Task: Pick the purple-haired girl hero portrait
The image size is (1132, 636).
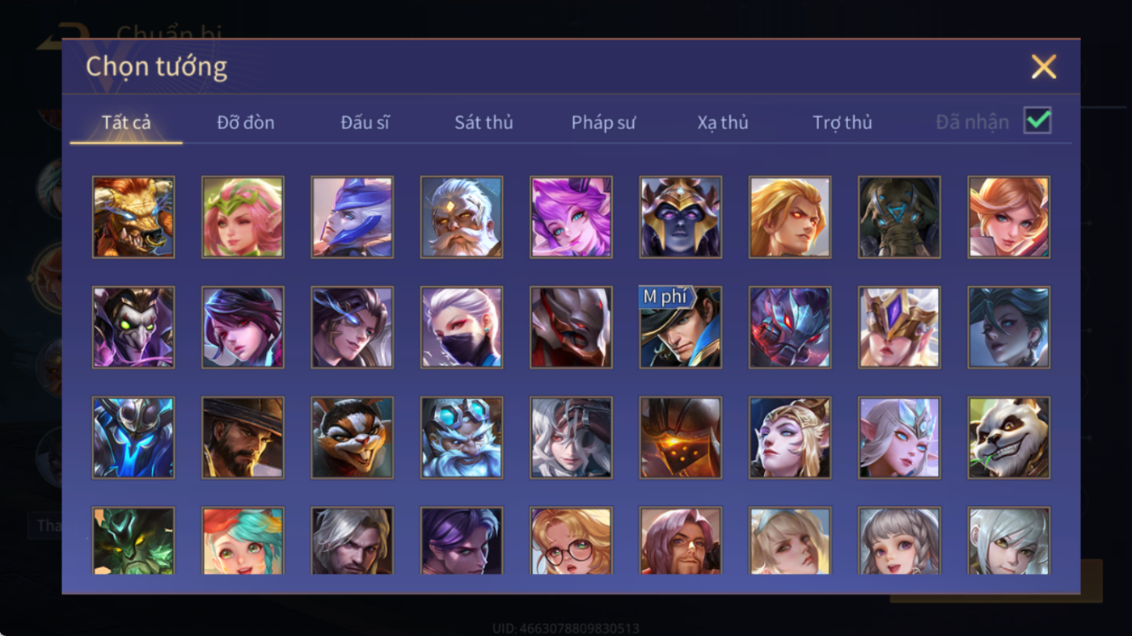Action: tap(571, 217)
